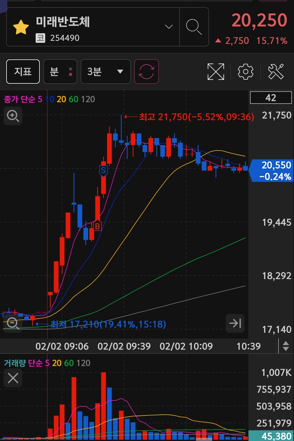Toggle the favorite star for 미래반도체

(21, 27)
